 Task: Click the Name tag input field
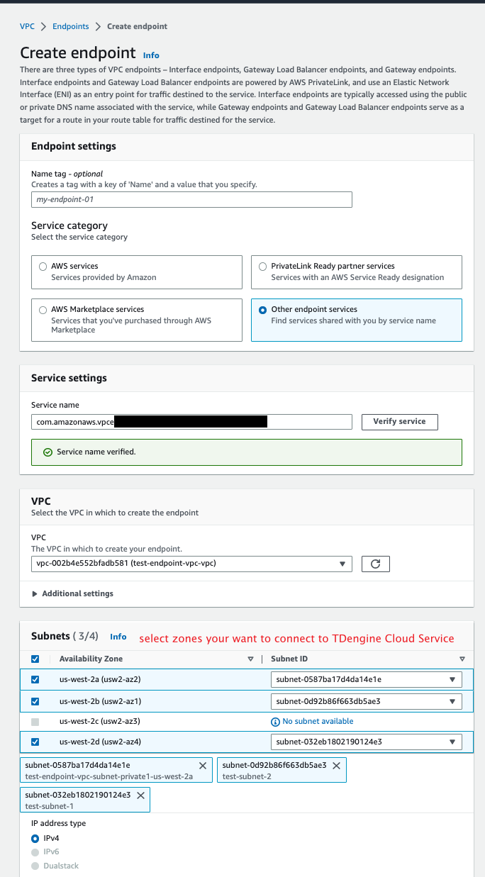(x=191, y=200)
